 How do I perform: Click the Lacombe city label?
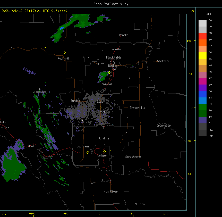coord(116,49)
